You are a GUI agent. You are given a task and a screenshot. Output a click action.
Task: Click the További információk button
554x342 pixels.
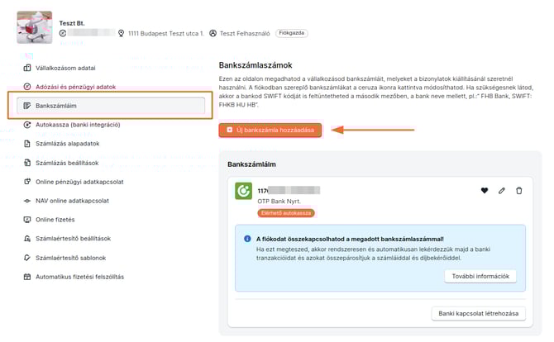(480, 276)
